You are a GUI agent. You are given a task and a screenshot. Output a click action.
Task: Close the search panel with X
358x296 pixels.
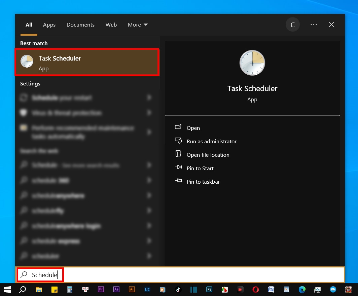point(331,25)
